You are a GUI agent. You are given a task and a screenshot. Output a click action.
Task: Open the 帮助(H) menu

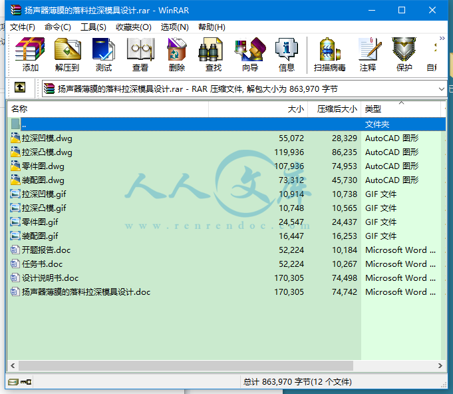coord(212,27)
